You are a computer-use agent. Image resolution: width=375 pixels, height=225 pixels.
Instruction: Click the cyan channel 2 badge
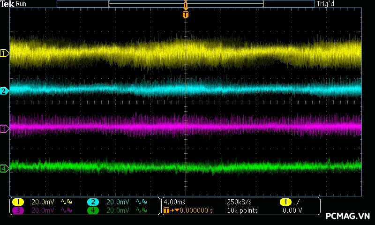coord(93,202)
